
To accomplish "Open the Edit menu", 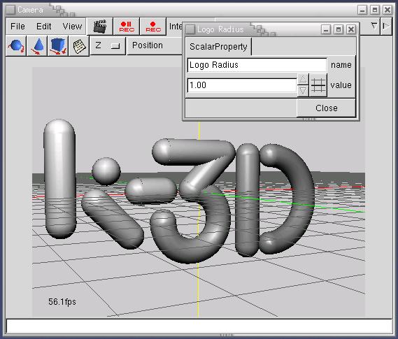I will coord(43,27).
